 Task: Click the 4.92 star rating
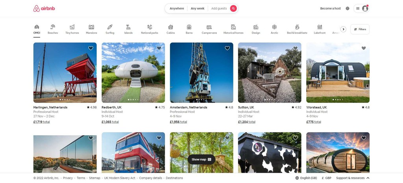click(x=296, y=107)
